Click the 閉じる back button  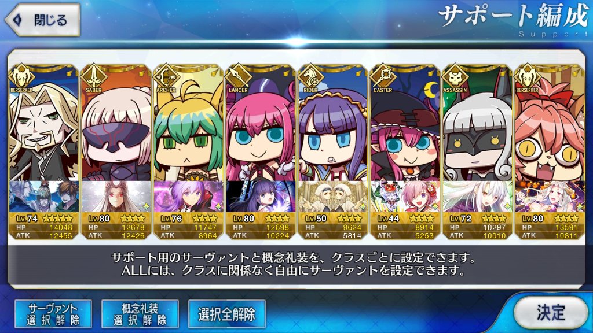tap(42, 20)
